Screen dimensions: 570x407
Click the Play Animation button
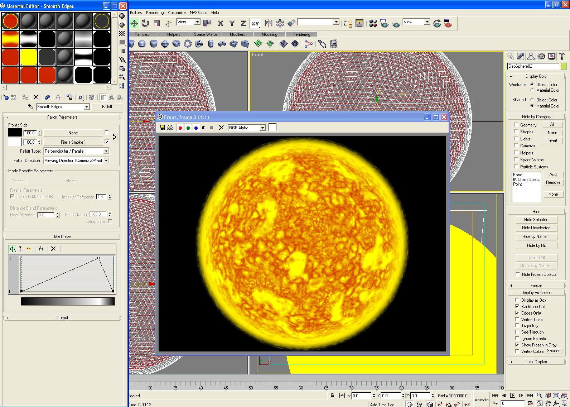point(512,396)
